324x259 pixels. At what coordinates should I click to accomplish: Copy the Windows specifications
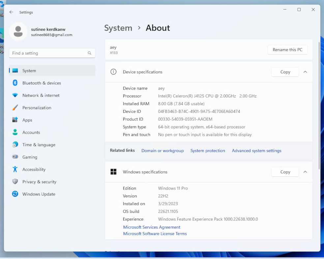[x=285, y=172]
